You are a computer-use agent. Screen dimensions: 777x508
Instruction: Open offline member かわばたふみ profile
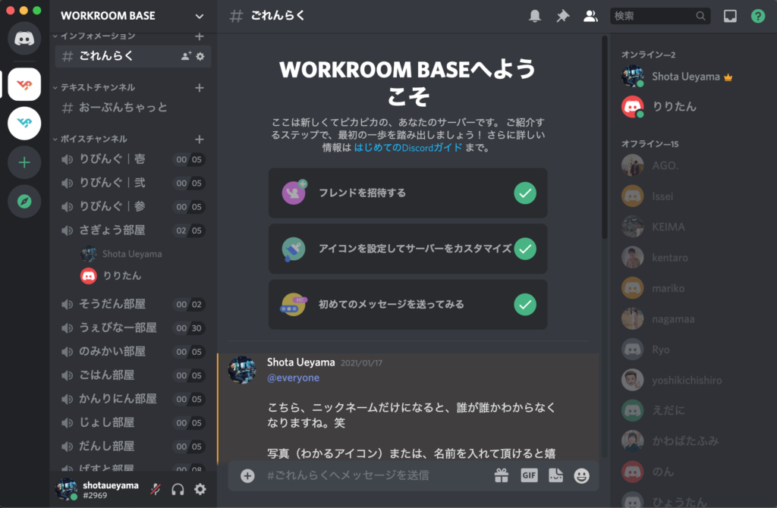click(x=689, y=441)
